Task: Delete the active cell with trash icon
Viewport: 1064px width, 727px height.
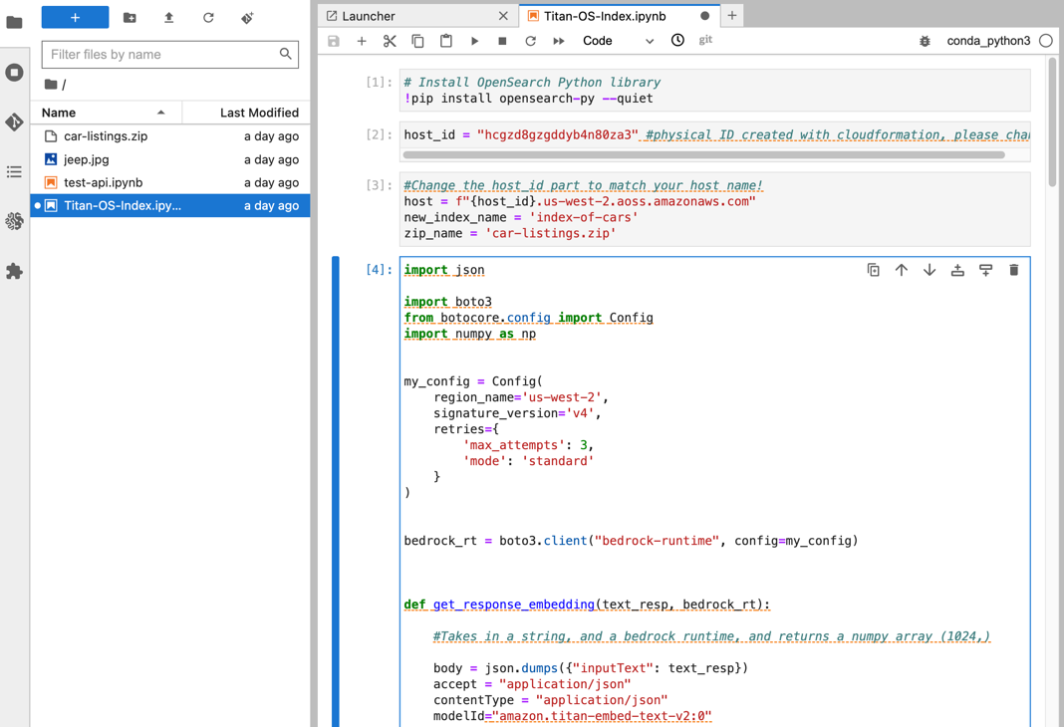Action: 1013,270
